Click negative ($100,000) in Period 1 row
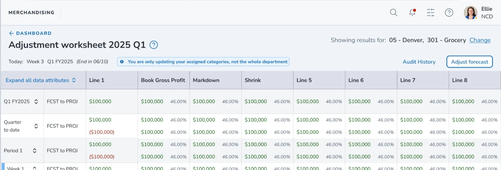Viewport: 501px width, 170px height. (102, 157)
